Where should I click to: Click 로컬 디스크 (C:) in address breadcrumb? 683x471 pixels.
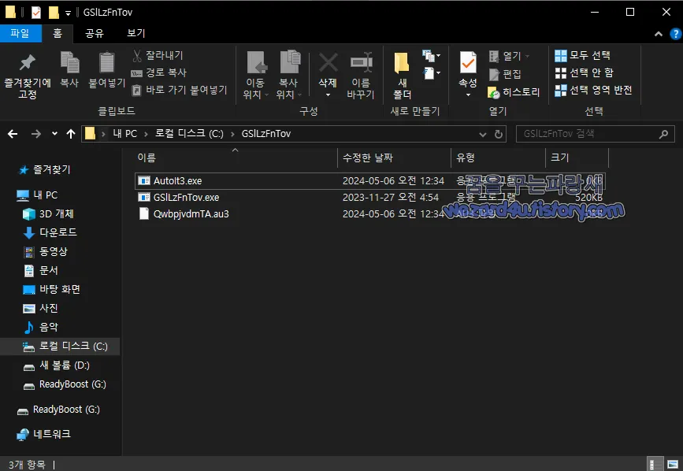pos(190,134)
